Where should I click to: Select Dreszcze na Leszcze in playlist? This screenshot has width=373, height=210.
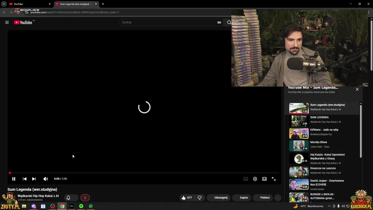(323, 171)
